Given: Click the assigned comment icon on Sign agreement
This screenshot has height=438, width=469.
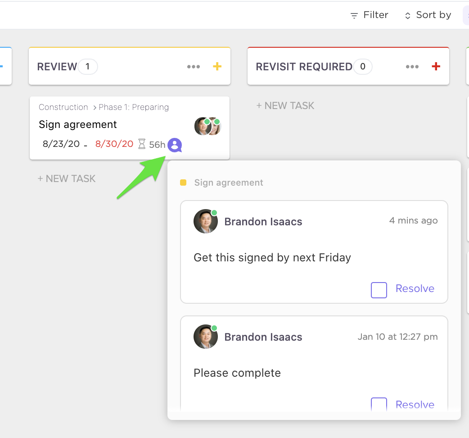Looking at the screenshot, I should [x=175, y=145].
